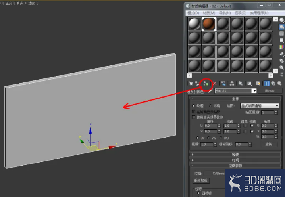Open the Sample UV Tiling flyout
The width and height of the screenshot is (285, 197).
pos(281,40)
